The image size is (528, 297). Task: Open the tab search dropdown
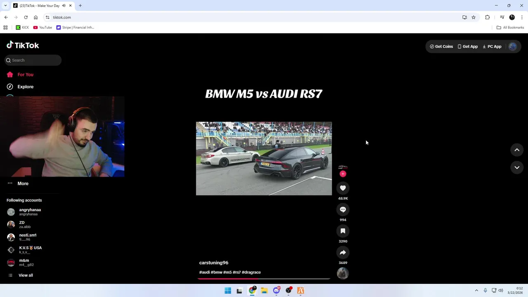click(x=5, y=6)
